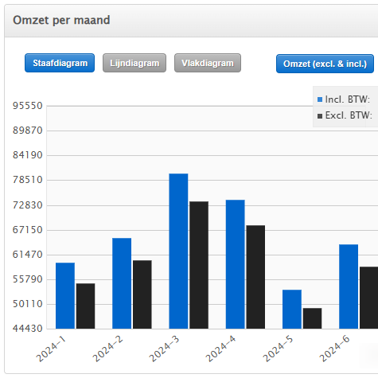Viewport: 378px width, 378px height.
Task: Switch to Vlakdiagram view
Action: [208, 63]
